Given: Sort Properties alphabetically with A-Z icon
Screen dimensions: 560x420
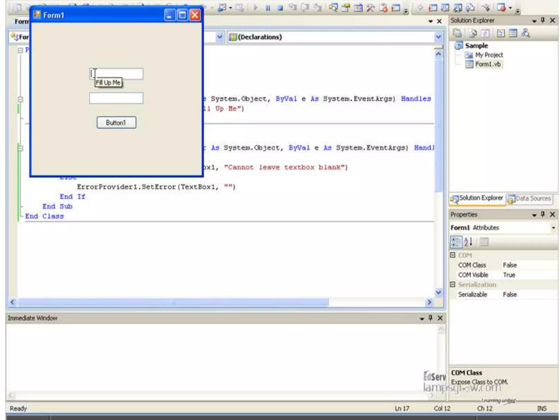Looking at the screenshot, I should 468,242.
